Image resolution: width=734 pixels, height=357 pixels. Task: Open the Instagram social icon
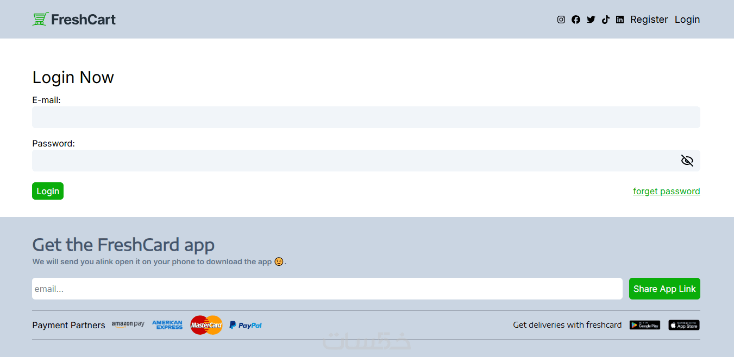[561, 20]
